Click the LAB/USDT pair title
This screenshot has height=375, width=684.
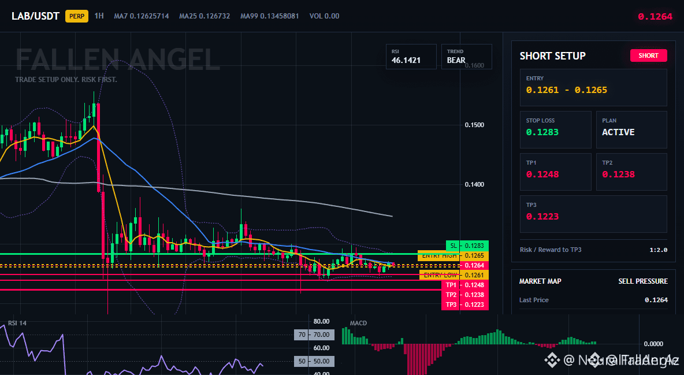click(35, 17)
